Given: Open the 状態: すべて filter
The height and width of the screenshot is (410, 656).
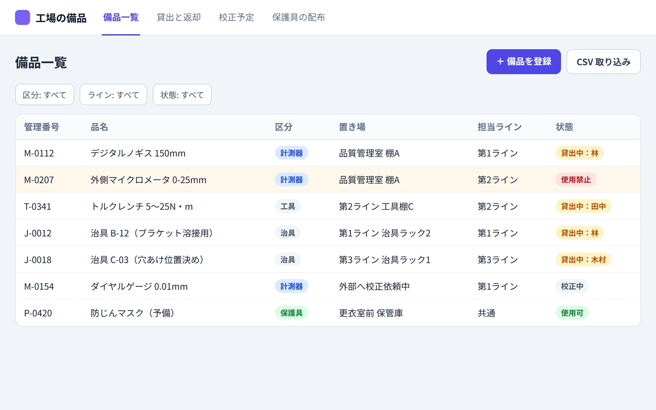Looking at the screenshot, I should (x=182, y=95).
